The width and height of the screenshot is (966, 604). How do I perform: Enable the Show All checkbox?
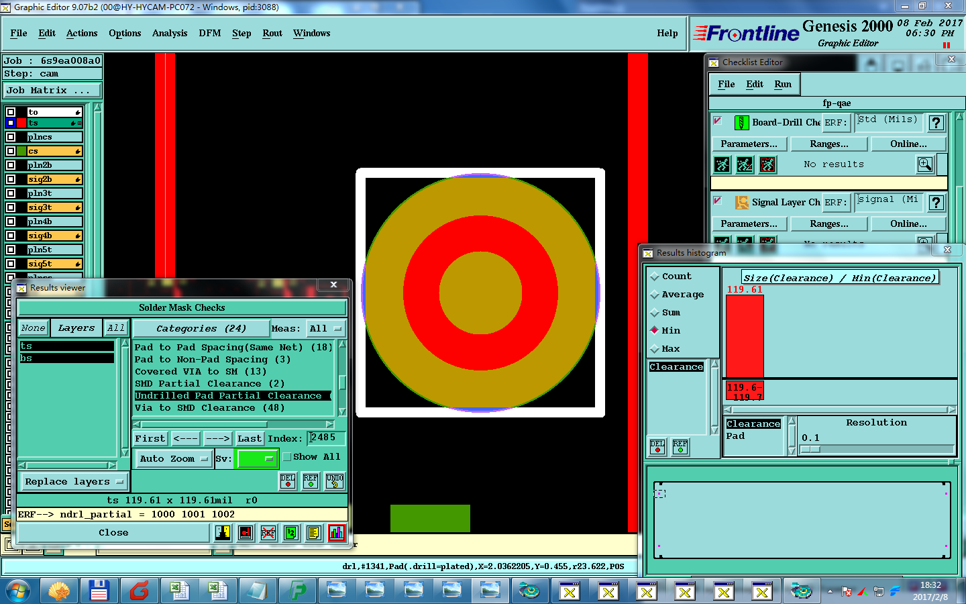point(287,457)
